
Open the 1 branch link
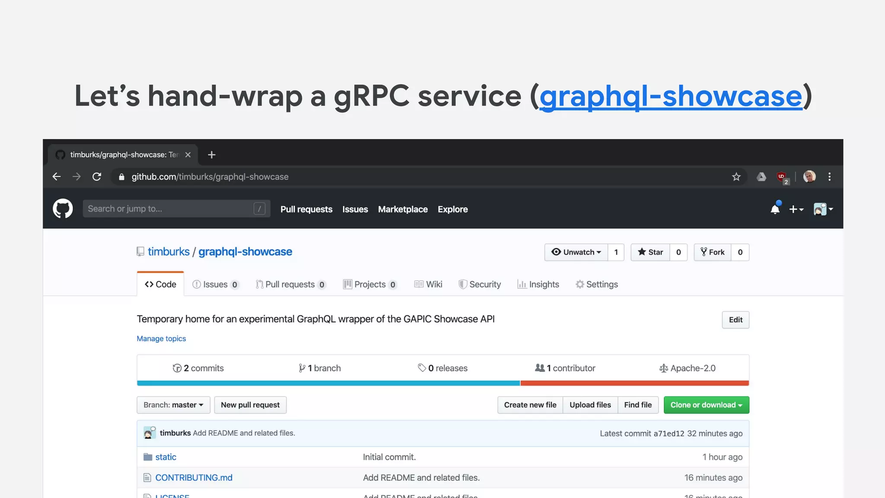coord(320,368)
